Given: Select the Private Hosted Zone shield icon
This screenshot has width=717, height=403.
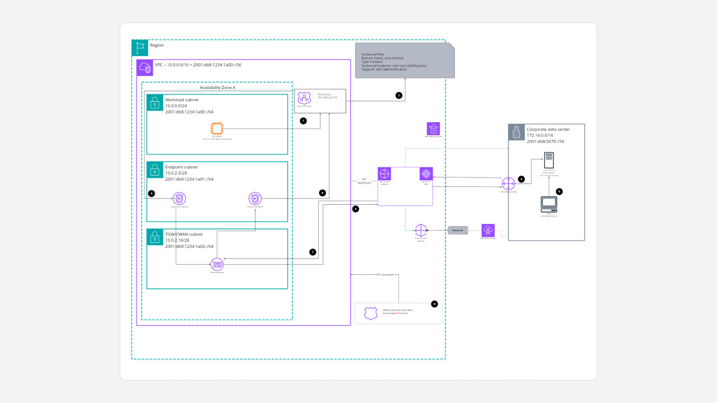Looking at the screenshot, I should coord(371,313).
